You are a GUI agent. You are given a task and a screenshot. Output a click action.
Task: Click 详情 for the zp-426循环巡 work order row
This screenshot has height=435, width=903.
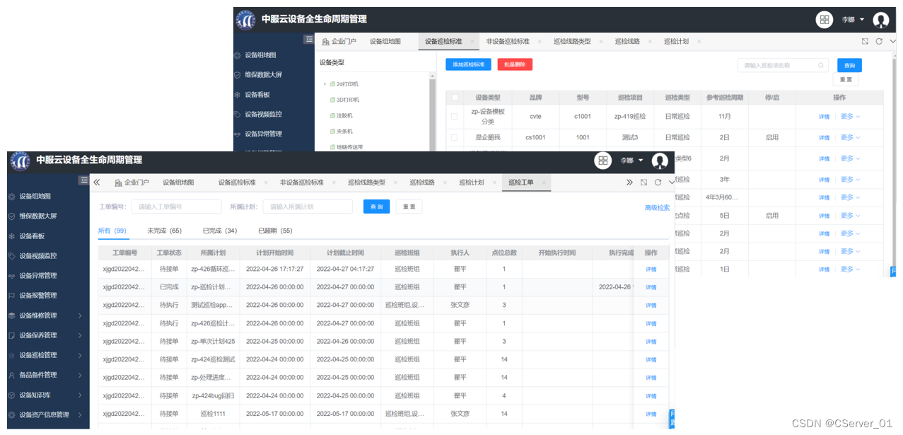tap(651, 269)
